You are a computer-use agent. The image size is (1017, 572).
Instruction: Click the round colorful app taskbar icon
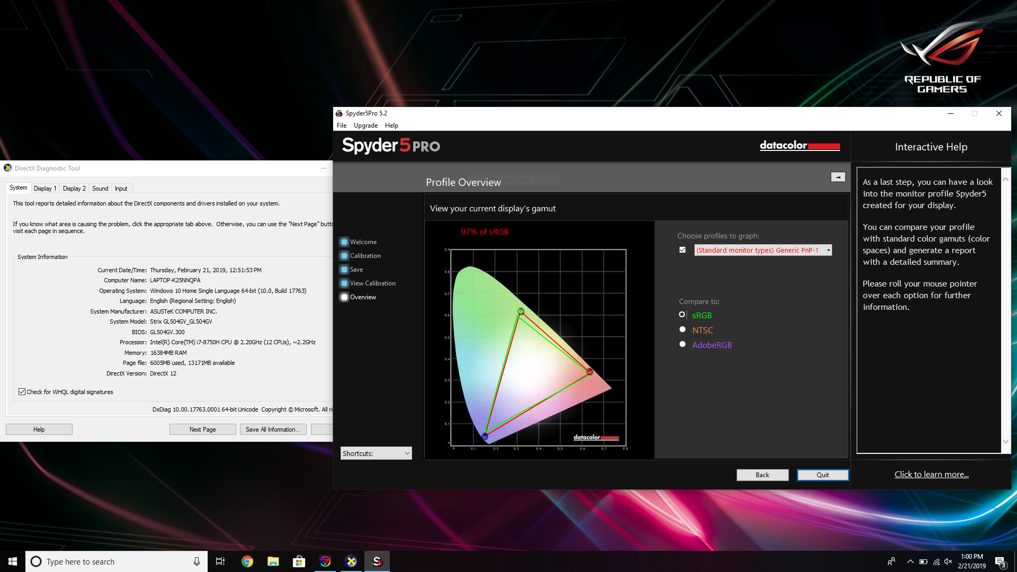[325, 561]
